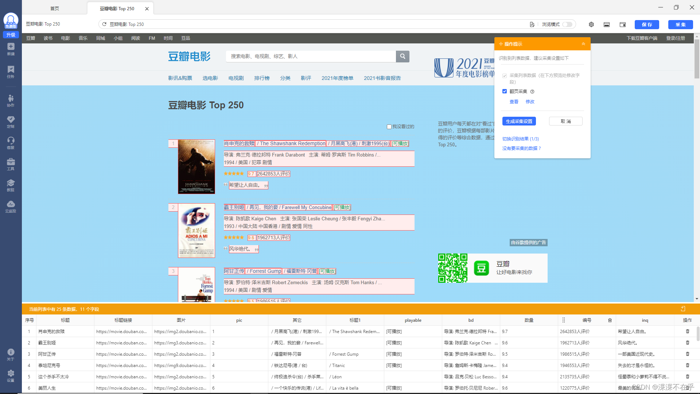Click the page reload icon in address bar
The width and height of the screenshot is (700, 394).
click(104, 24)
